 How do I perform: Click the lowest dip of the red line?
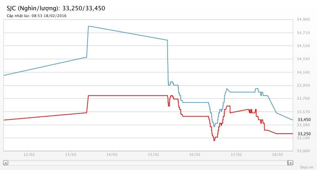[x=214, y=140]
